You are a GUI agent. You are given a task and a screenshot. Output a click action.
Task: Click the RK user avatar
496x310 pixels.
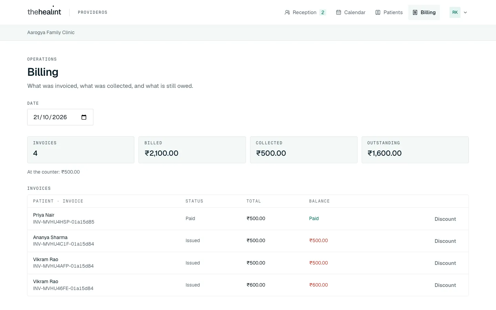455,12
